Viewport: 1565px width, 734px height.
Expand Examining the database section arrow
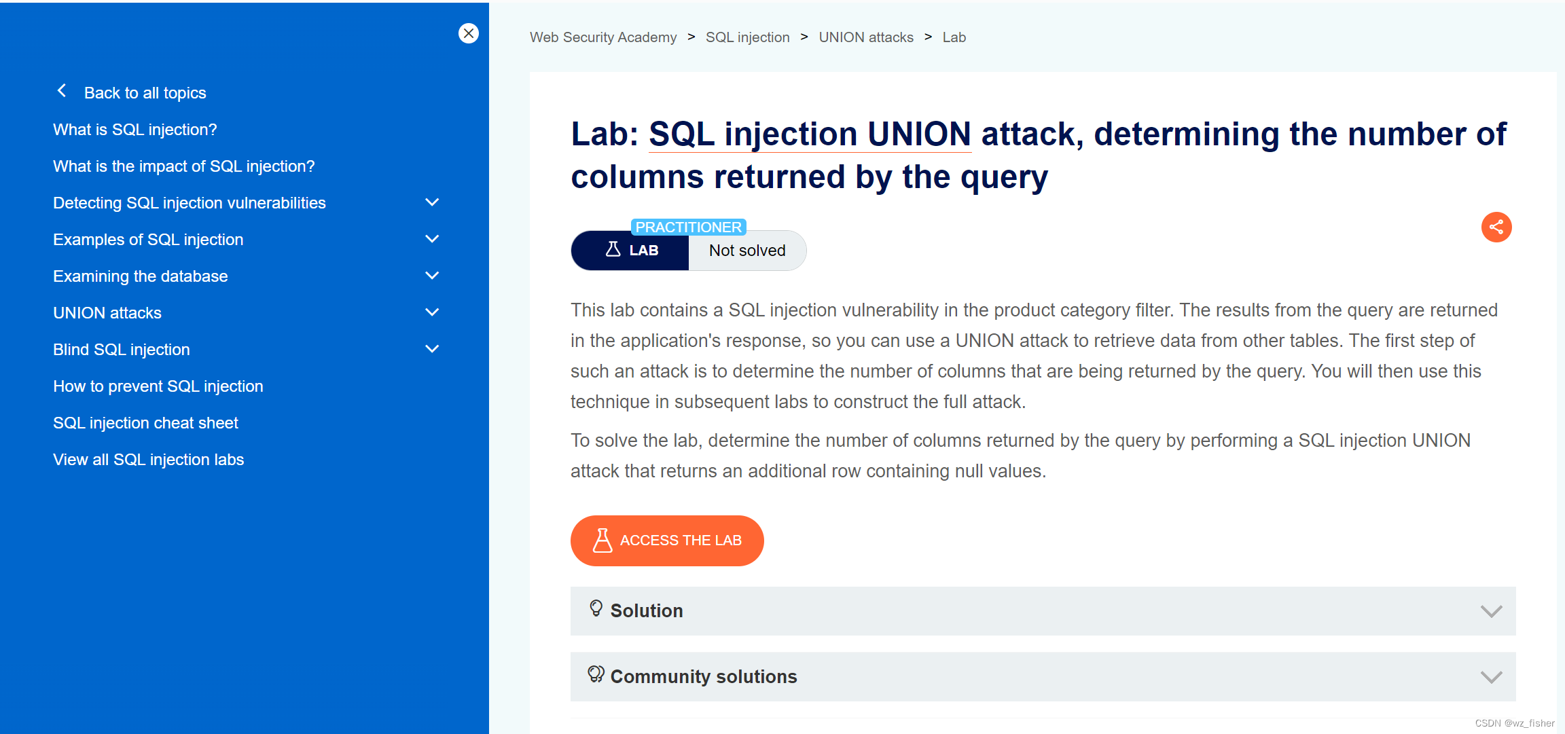click(x=432, y=276)
